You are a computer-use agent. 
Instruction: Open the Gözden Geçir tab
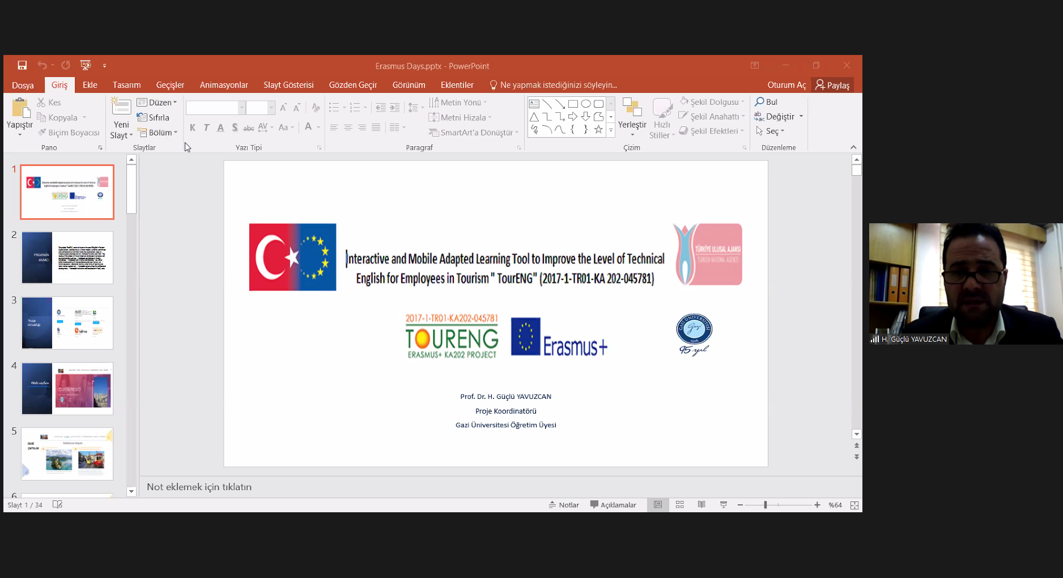(x=353, y=85)
